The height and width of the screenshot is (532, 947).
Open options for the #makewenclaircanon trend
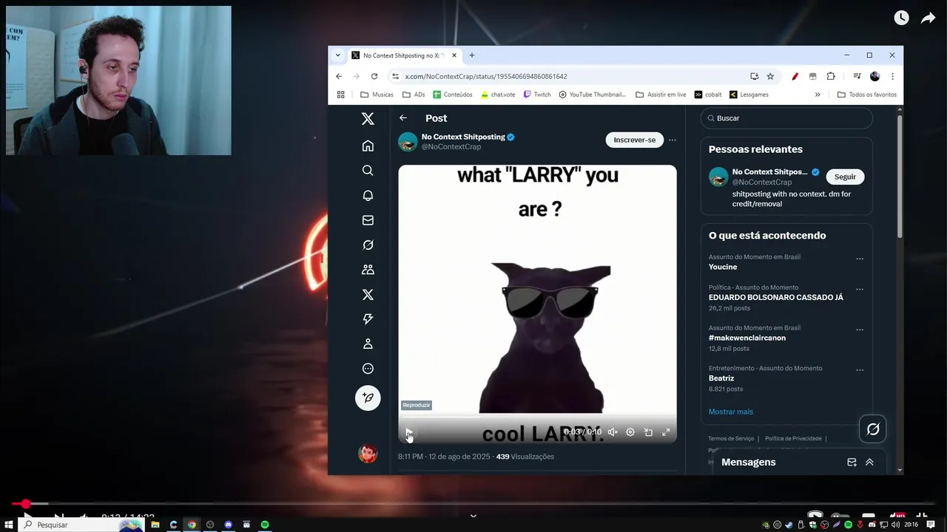tap(860, 330)
